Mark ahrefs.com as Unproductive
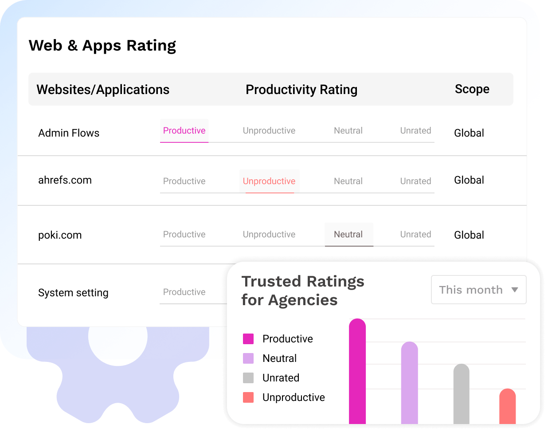548x432 pixels. [x=269, y=181]
